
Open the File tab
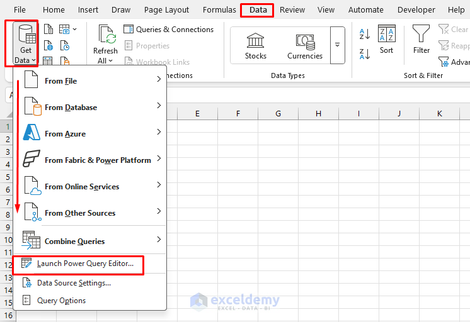(x=20, y=10)
